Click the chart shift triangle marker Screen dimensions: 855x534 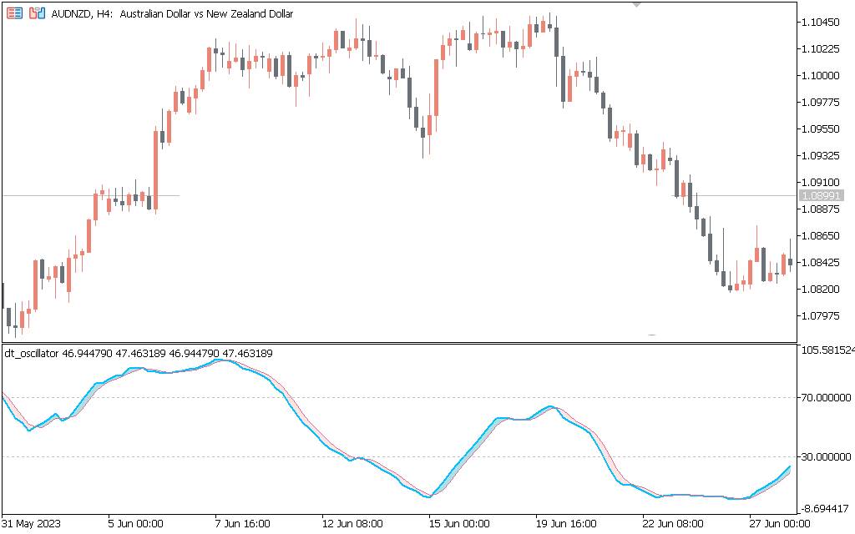coord(636,4)
